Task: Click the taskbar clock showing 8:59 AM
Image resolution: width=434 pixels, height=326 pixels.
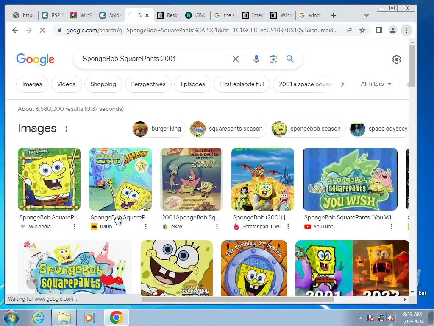Action: pos(412,318)
